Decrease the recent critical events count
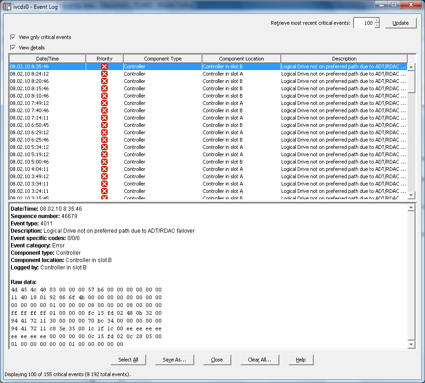The height and width of the screenshot is (383, 425). pos(376,26)
